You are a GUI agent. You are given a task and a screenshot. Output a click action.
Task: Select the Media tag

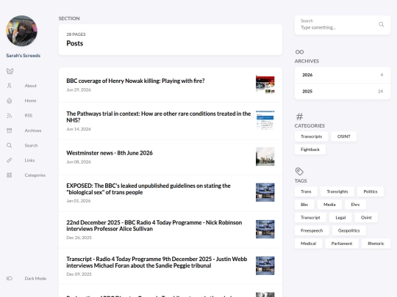329,205
